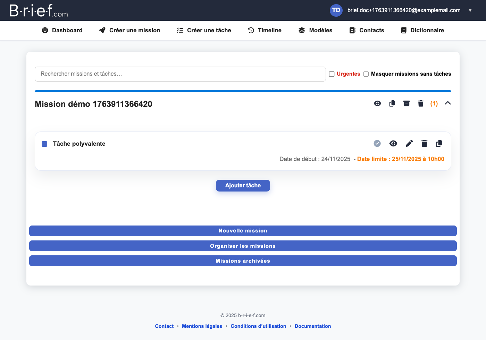Click the Ajouter tâche button
The height and width of the screenshot is (340, 486).
[243, 186]
